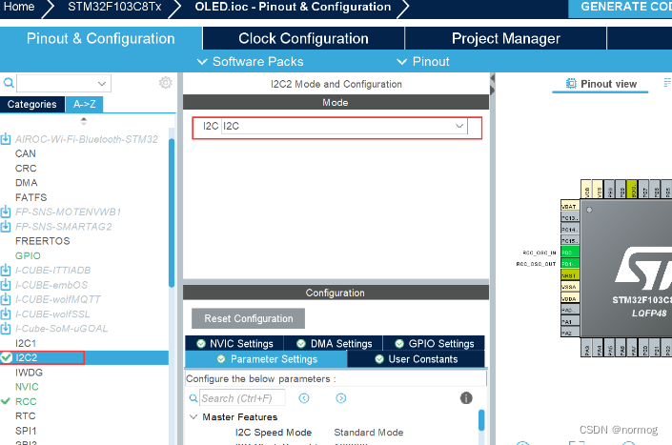
Task: Click download icon beside I-Cube-SoM-uGOAL
Action: (6, 329)
